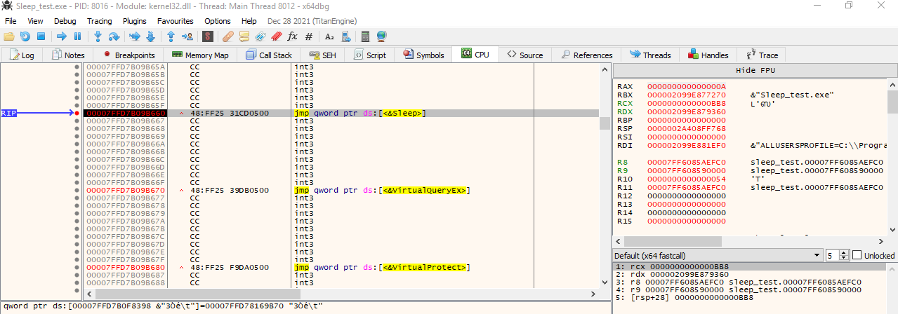This screenshot has width=898, height=314.
Task: Switch to the Threads tab
Action: click(651, 55)
